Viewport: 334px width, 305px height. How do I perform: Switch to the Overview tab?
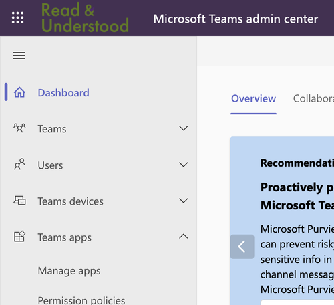(x=253, y=98)
